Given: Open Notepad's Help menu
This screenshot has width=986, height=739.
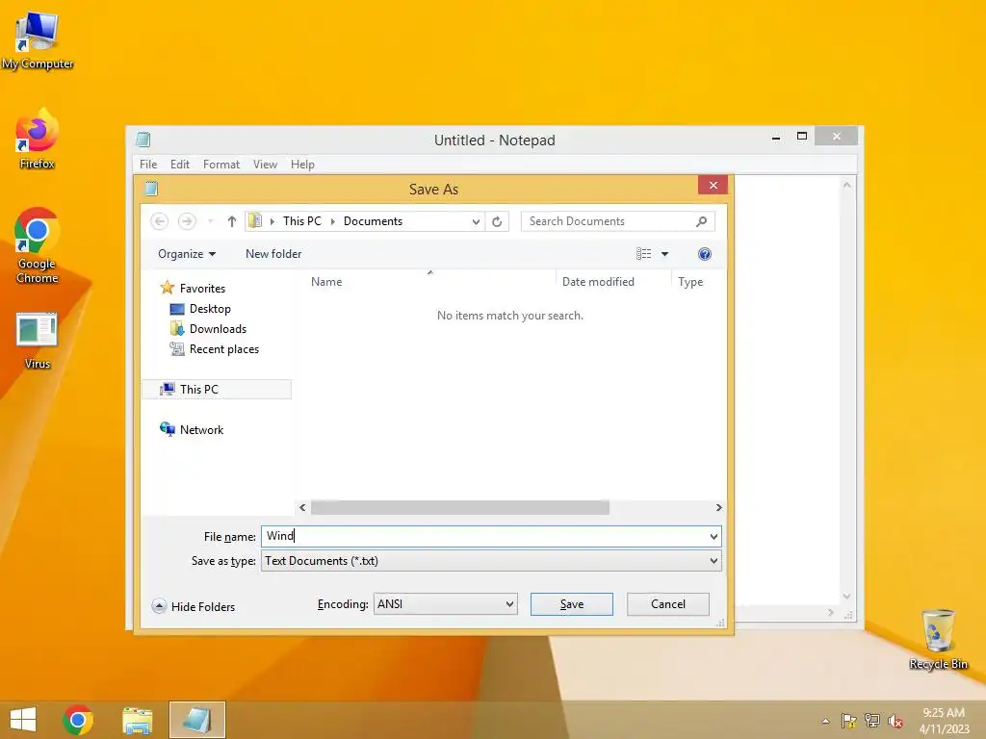Looking at the screenshot, I should [302, 164].
